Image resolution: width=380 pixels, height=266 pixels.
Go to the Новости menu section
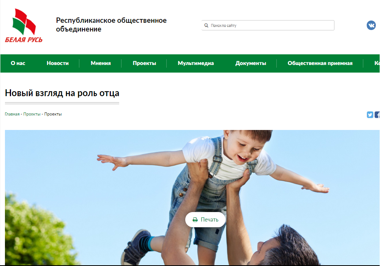click(x=58, y=63)
